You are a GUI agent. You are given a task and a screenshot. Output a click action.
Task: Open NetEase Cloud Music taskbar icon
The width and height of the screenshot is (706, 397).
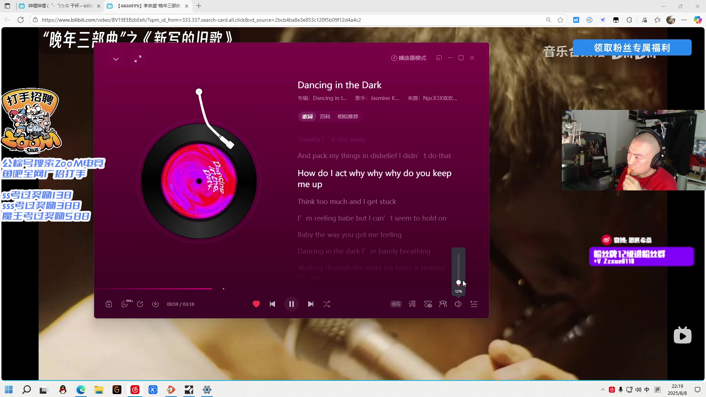pyautogui.click(x=135, y=390)
